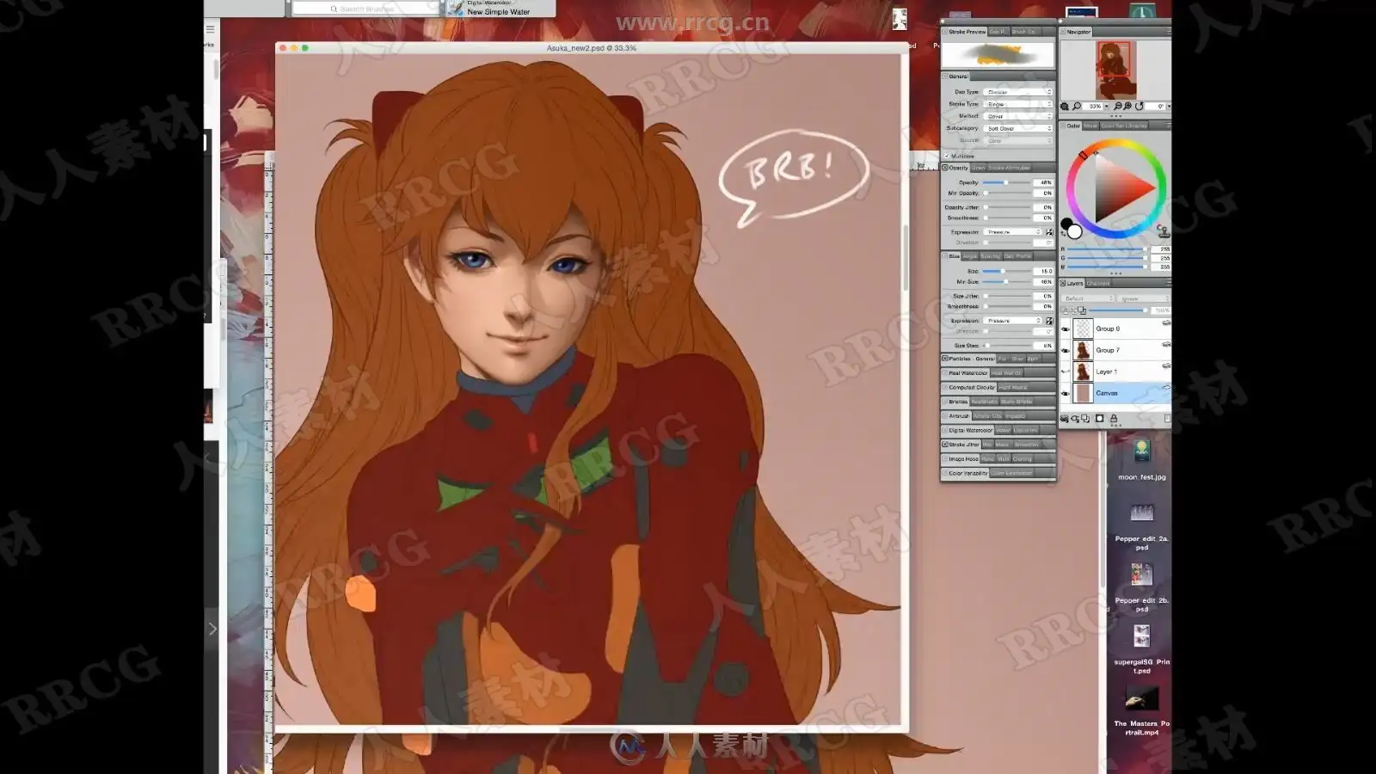Viewport: 1376px width, 774px height.
Task: Open the Subcategory dropdown
Action: 1018,128
